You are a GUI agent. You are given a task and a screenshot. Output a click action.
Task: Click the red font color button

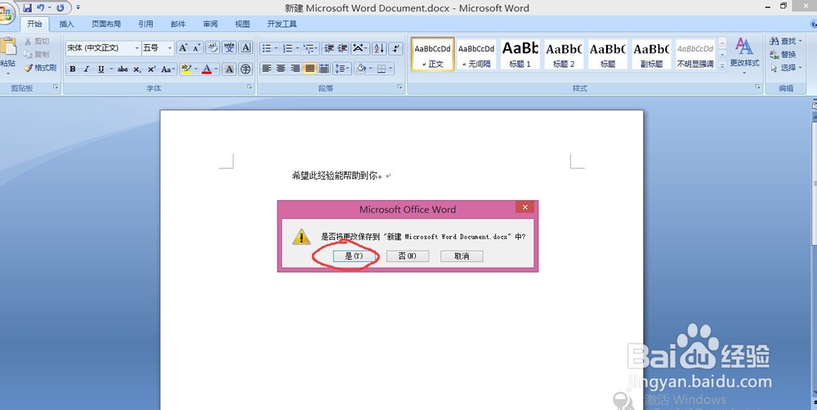coord(207,69)
